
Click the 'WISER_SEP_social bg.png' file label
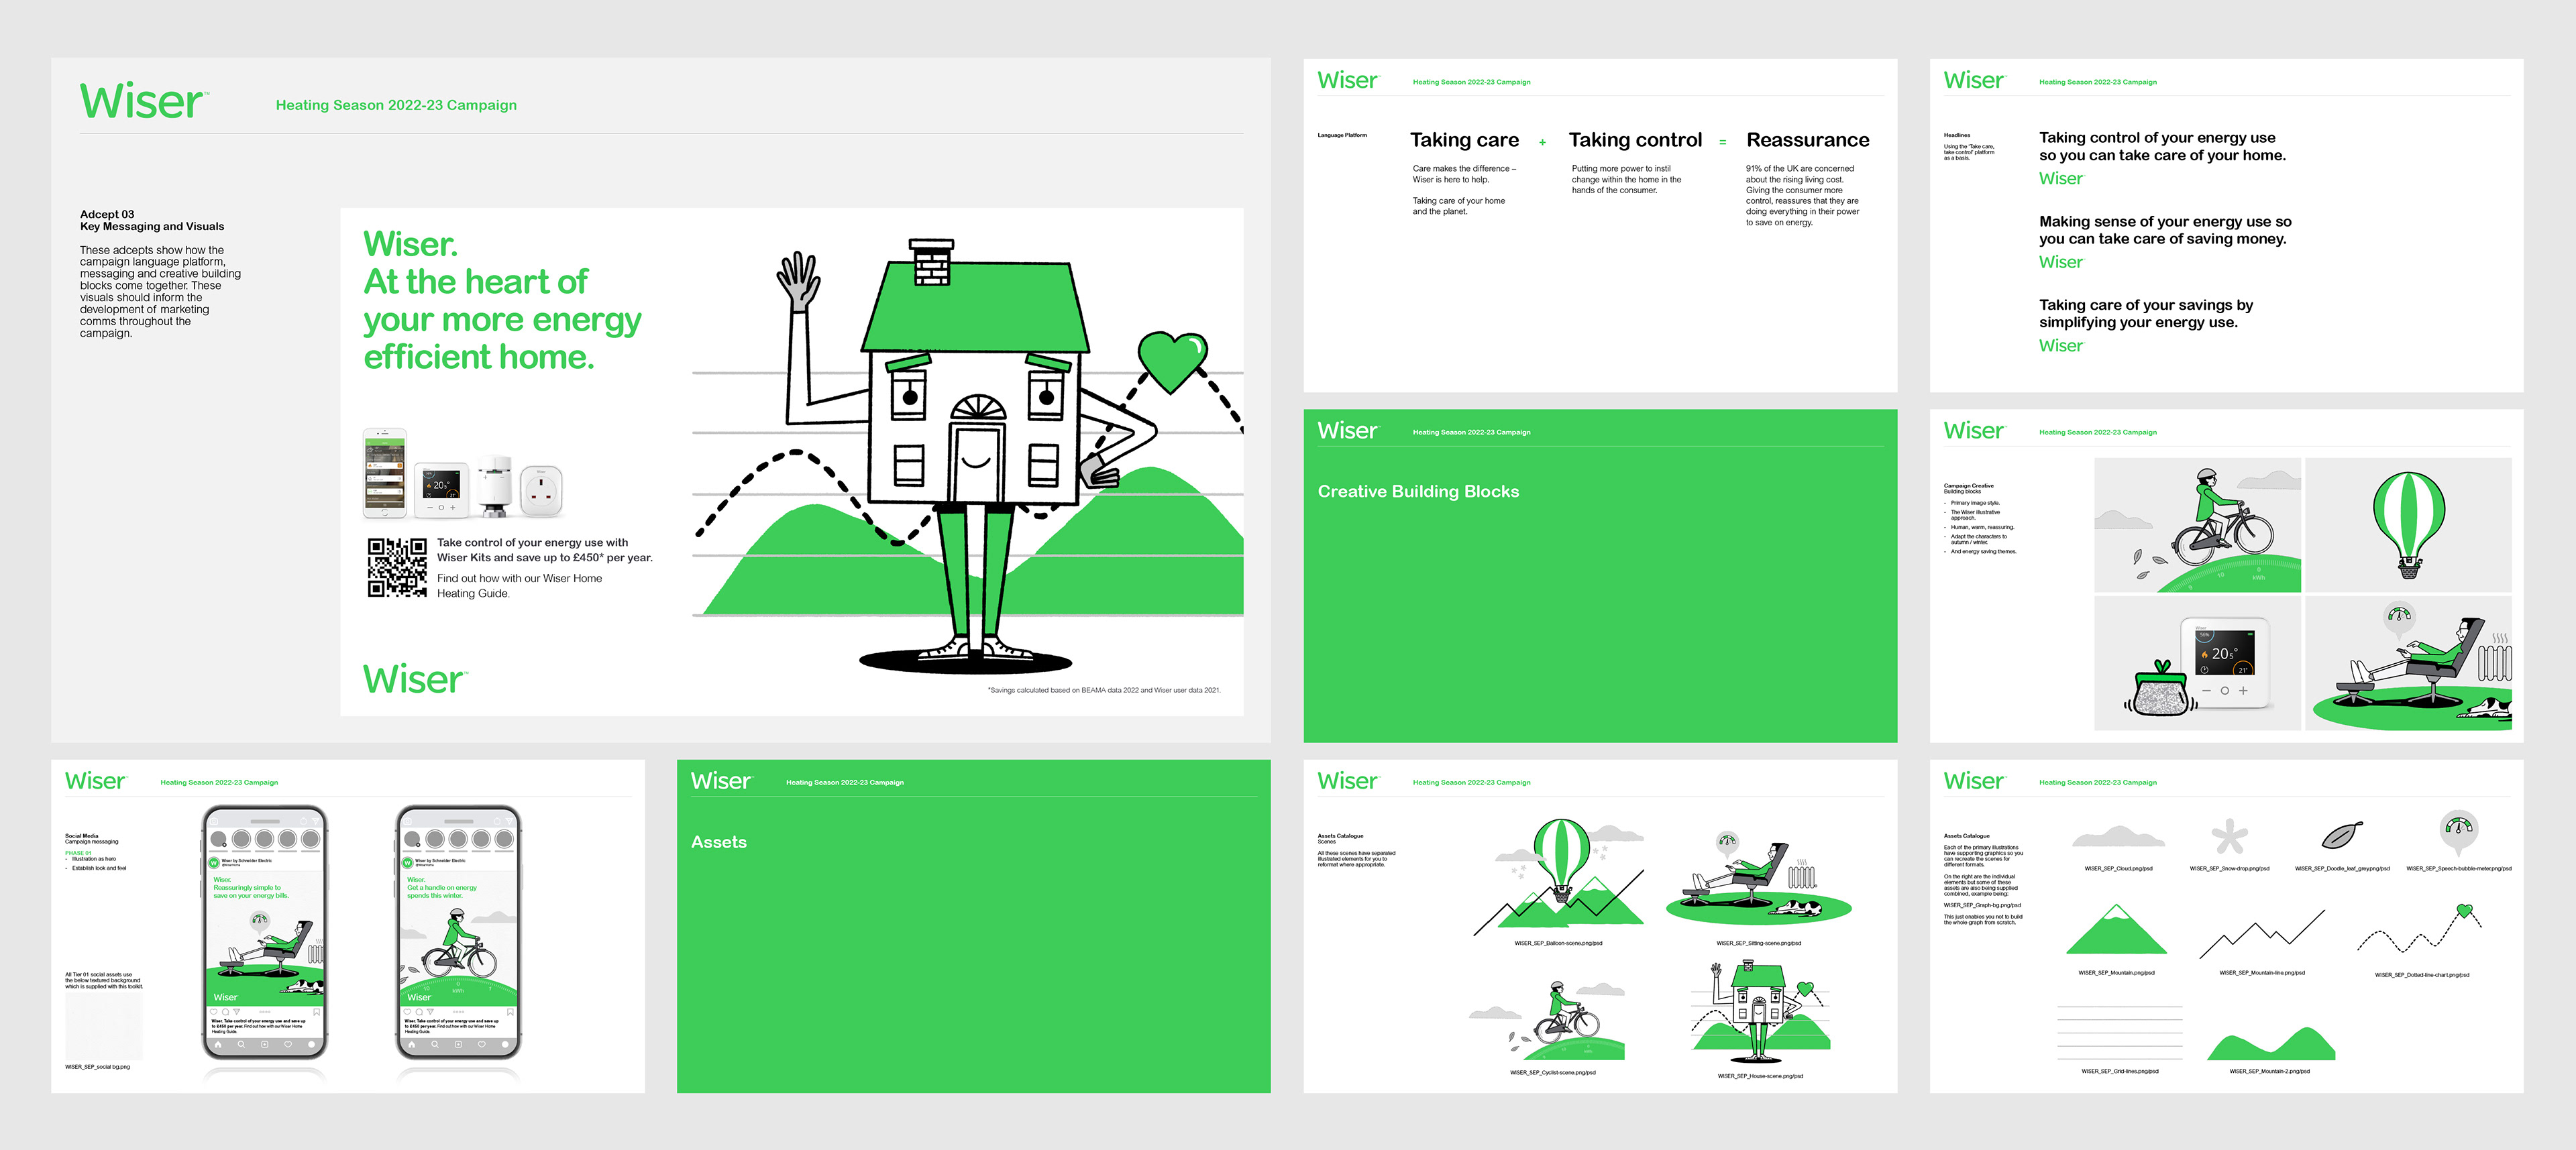[97, 1067]
